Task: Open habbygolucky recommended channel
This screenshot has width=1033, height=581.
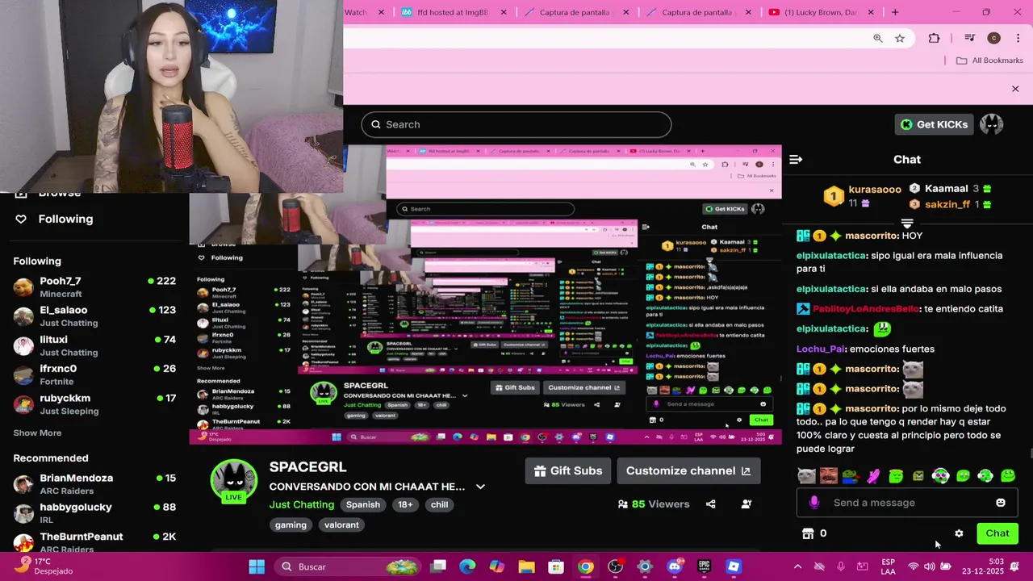Action: pos(94,513)
